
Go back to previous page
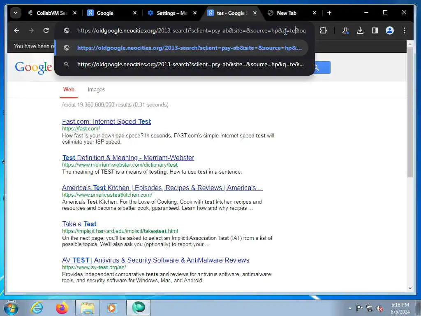[x=16, y=30]
